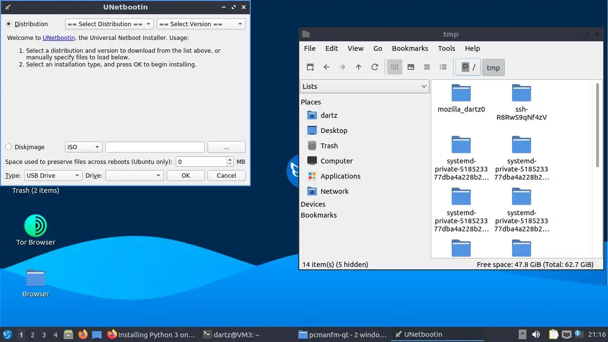Launch Firefox from taskbar quick launch
Image resolution: width=608 pixels, height=342 pixels.
(x=83, y=335)
